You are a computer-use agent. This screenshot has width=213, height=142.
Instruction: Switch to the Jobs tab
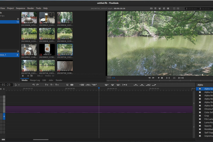pyautogui.click(x=51, y=80)
